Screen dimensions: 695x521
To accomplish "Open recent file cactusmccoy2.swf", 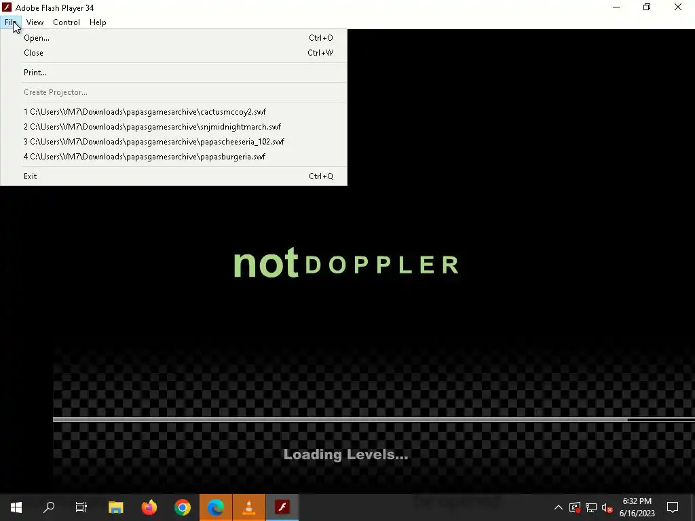I will pyautogui.click(x=173, y=112).
